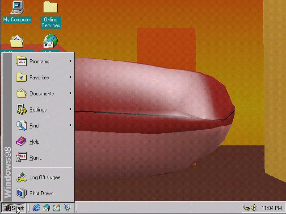Expand the Favorites submenu arrow
The height and width of the screenshot is (214, 286).
(71, 77)
